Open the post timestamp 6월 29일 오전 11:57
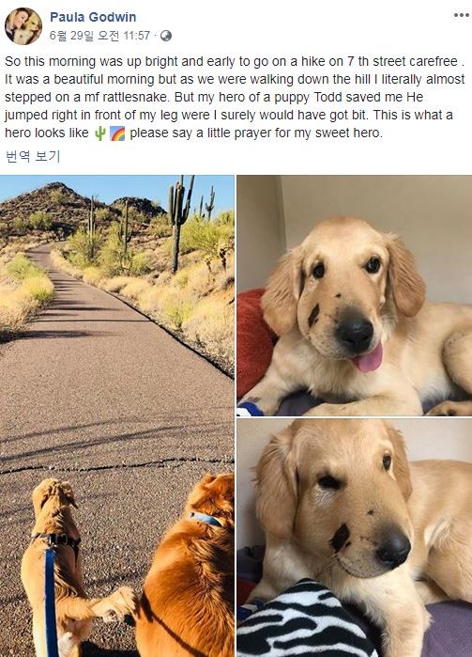Screen dimensions: 472x657 pyautogui.click(x=99, y=36)
